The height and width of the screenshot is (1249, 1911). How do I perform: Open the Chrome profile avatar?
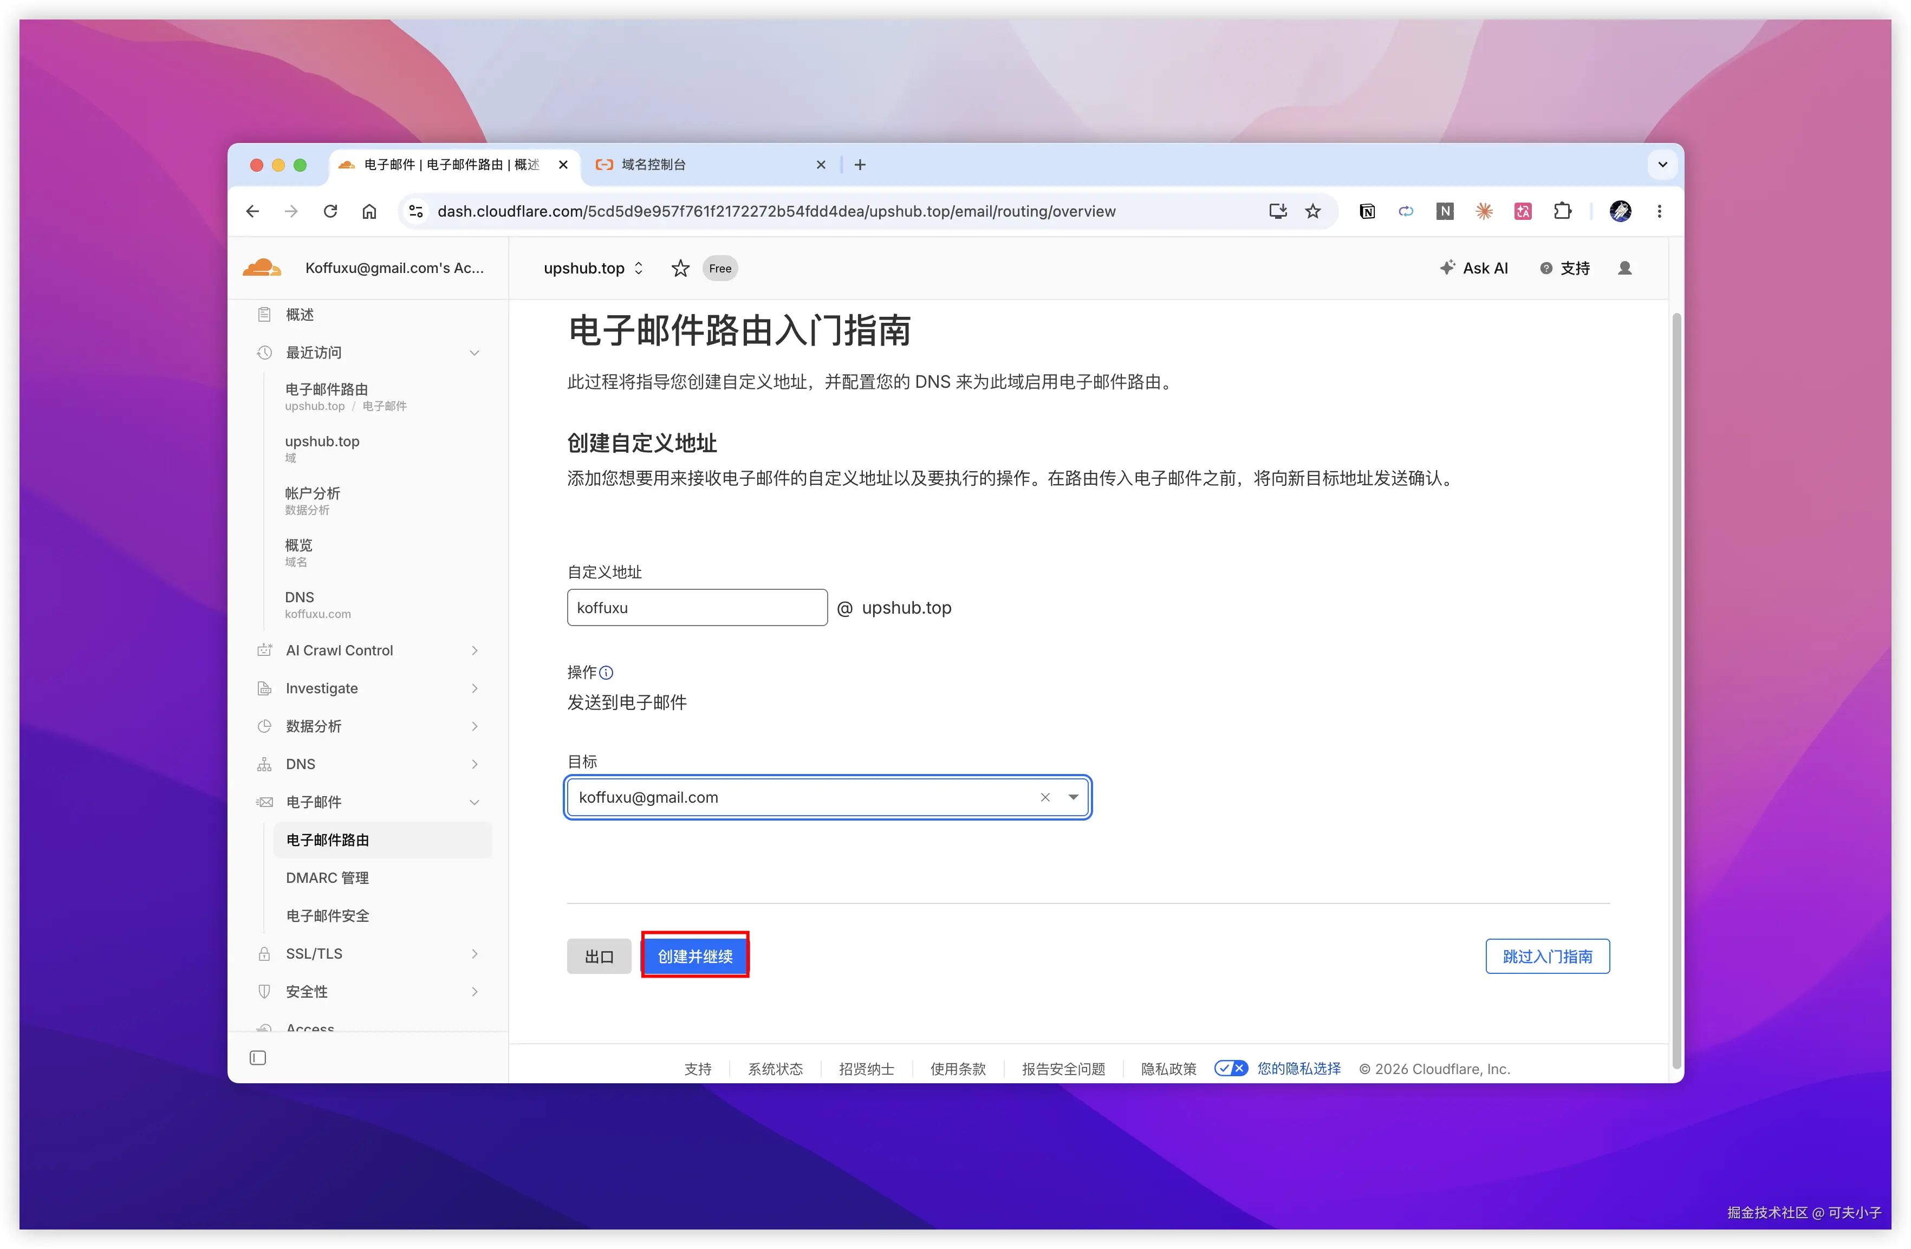[1620, 211]
